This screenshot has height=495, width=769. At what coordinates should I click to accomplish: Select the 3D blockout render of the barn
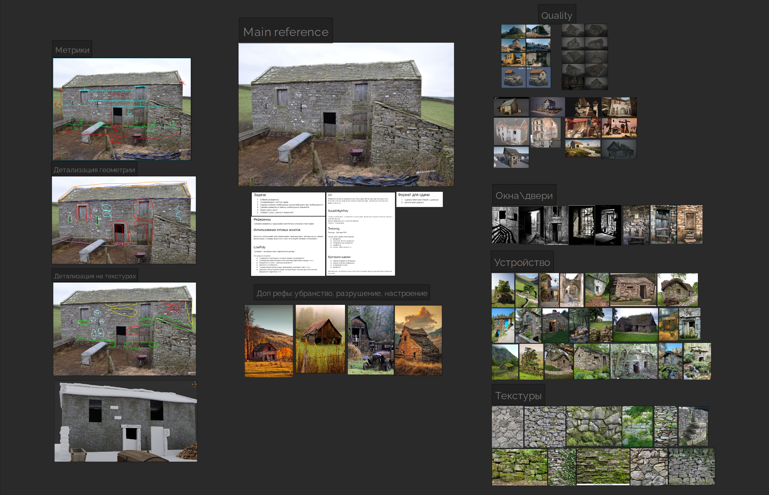pyautogui.click(x=126, y=422)
